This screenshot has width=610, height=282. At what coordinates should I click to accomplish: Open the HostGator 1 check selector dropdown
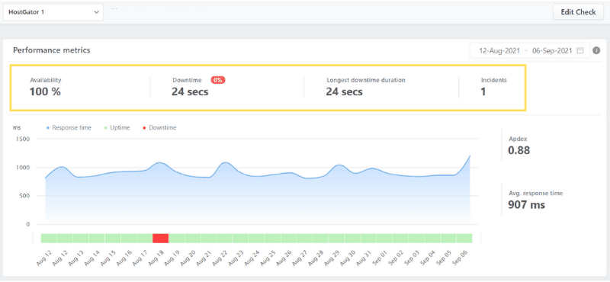(x=53, y=12)
